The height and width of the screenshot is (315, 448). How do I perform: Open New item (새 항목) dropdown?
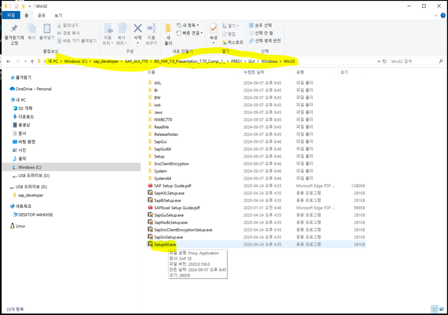click(x=187, y=25)
